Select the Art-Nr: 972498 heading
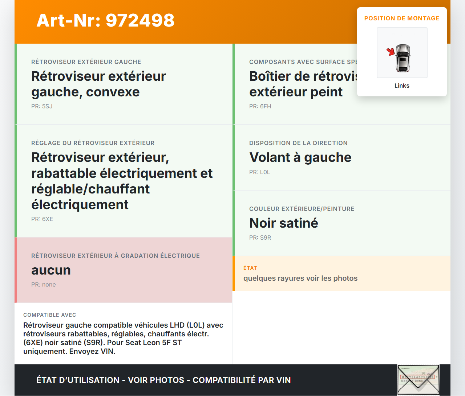The width and height of the screenshot is (465, 396). pos(105,20)
